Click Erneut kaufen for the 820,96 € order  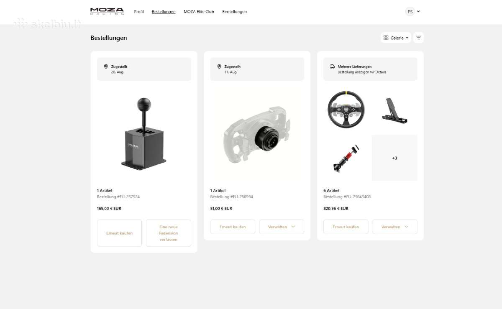click(x=346, y=227)
